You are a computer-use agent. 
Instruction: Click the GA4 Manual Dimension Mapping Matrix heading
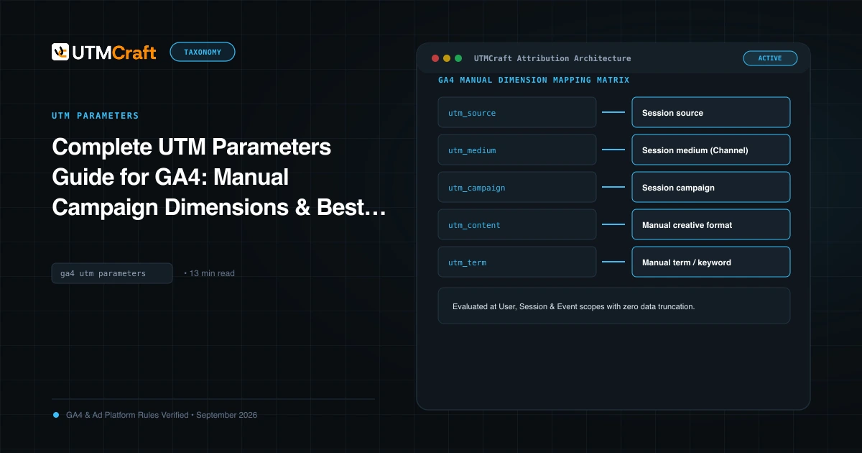tap(534, 80)
